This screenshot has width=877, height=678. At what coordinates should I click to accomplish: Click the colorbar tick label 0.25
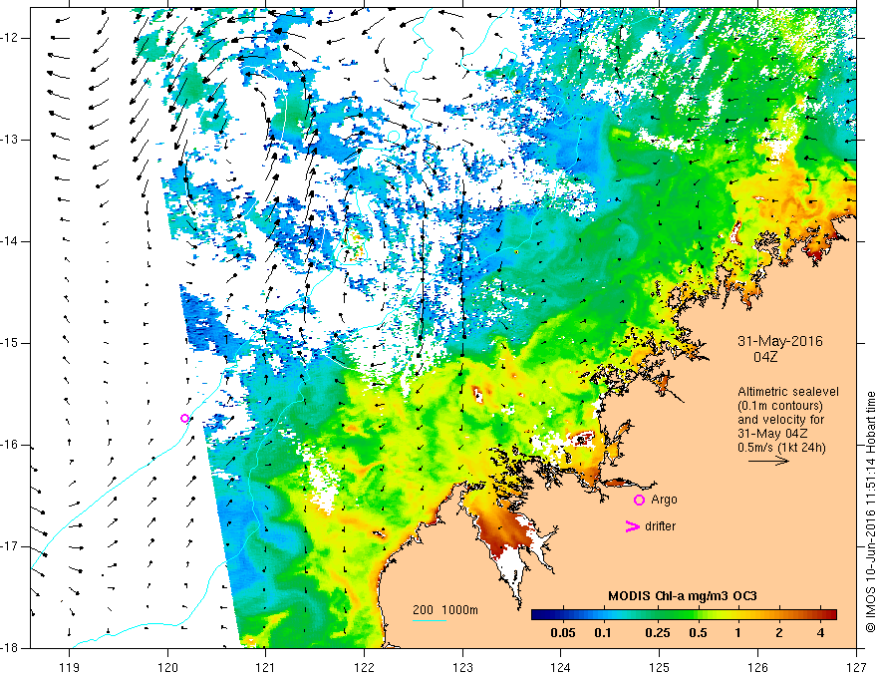(658, 633)
